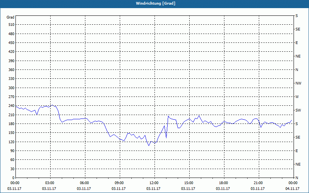This screenshot has height=193, width=309.
Task: Click the 60 y-axis value
Action: [x=12, y=160]
